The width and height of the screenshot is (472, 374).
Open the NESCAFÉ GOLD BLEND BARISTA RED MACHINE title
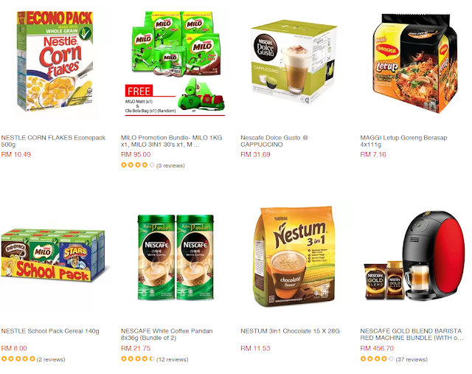click(x=412, y=334)
